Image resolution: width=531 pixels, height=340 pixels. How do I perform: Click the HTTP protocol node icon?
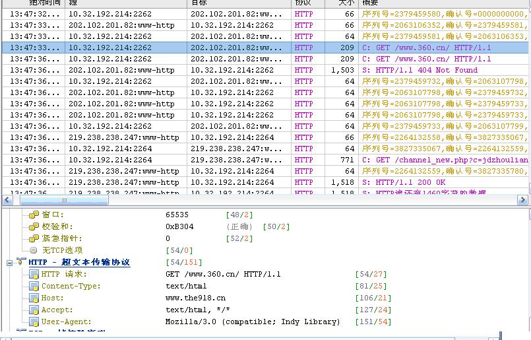(x=21, y=263)
